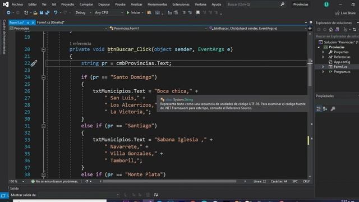Toggle word wrap in output panel
Image resolution: width=359 pixels, height=202 pixels.
[x=156, y=195]
